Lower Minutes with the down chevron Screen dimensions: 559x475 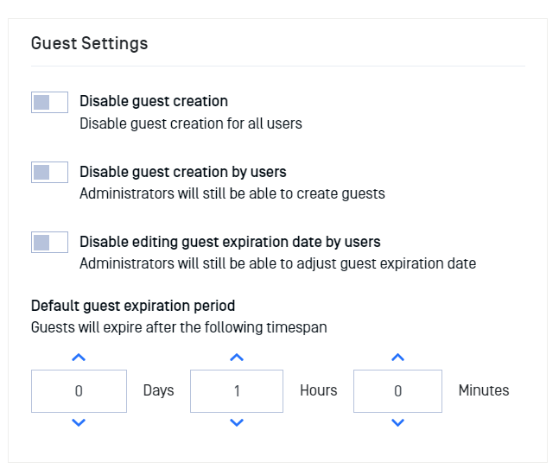click(x=397, y=422)
